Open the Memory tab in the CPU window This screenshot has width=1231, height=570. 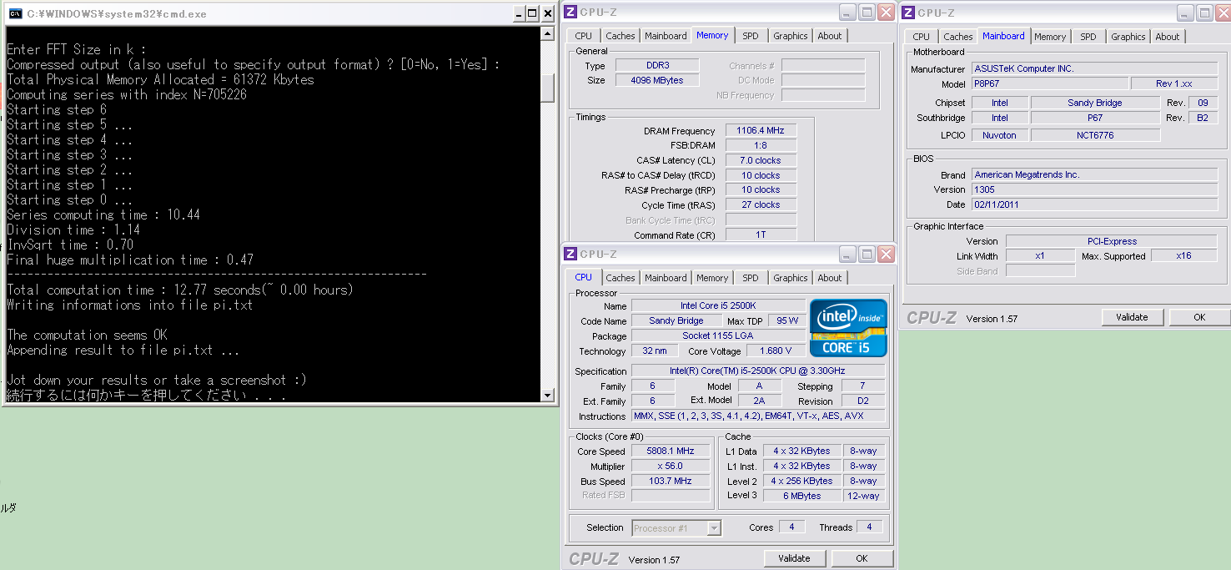pos(712,278)
